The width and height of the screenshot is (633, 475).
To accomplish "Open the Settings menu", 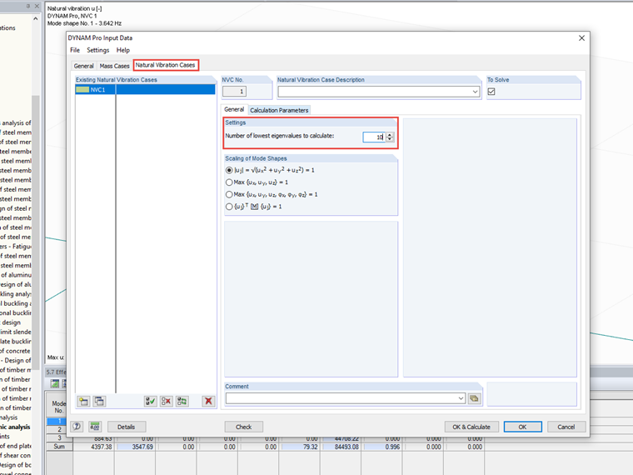I will 98,50.
